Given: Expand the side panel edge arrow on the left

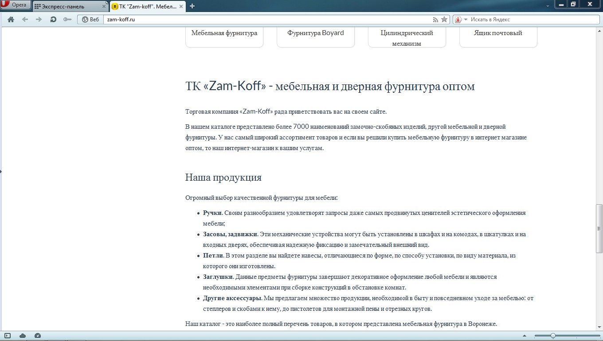Looking at the screenshot, I should pyautogui.click(x=1, y=171).
